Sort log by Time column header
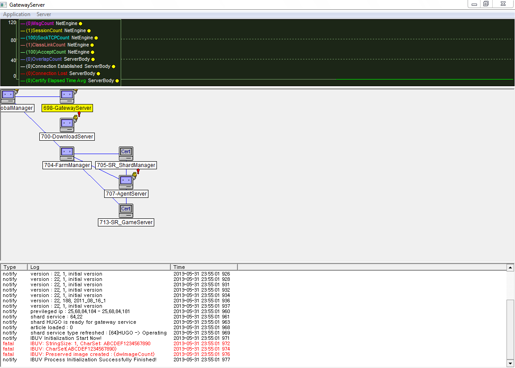This screenshot has width=515, height=368. [203, 267]
